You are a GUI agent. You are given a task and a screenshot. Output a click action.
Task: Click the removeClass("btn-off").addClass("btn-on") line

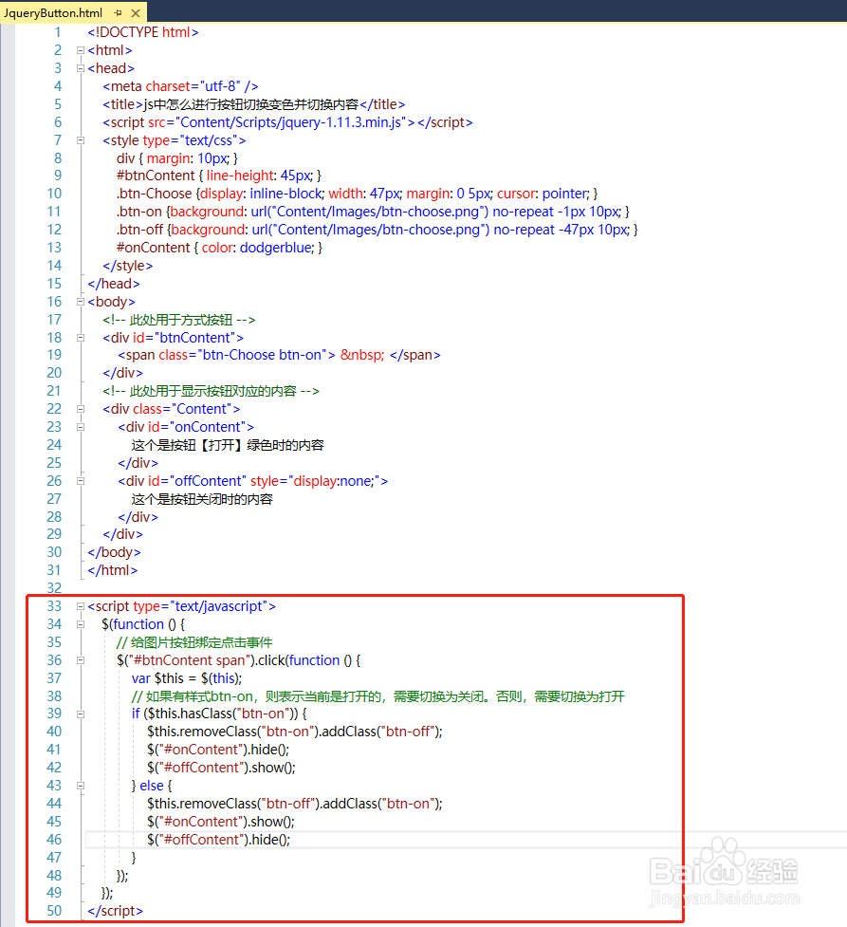[295, 804]
